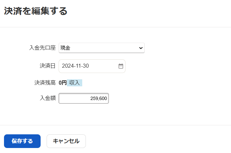Screen dimensions: 231x153
Task: Click the 決済日 label
Action: [x=48, y=66]
